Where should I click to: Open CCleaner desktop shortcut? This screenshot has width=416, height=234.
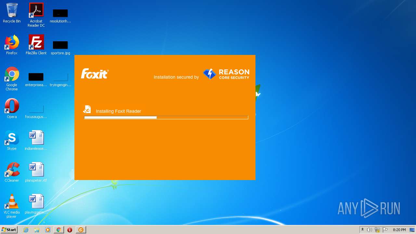(12, 172)
